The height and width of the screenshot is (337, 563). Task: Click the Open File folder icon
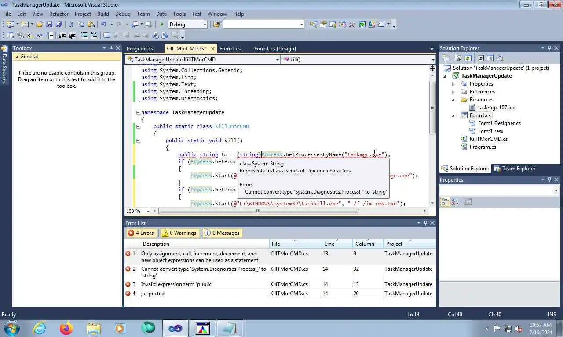click(x=40, y=25)
